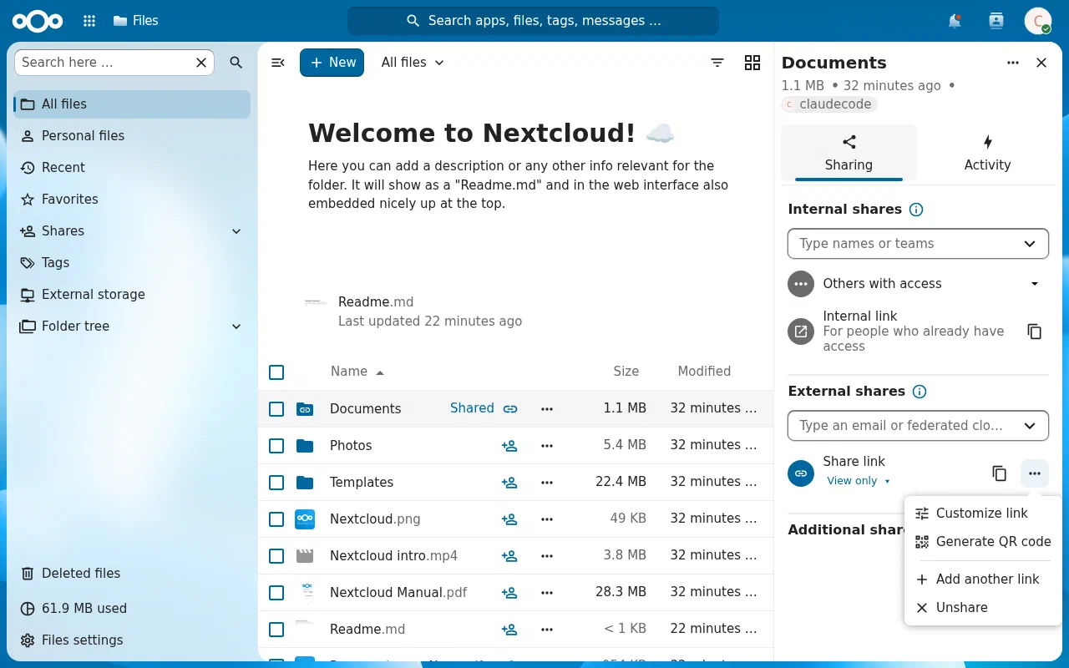Focus the external share email field

click(918, 426)
